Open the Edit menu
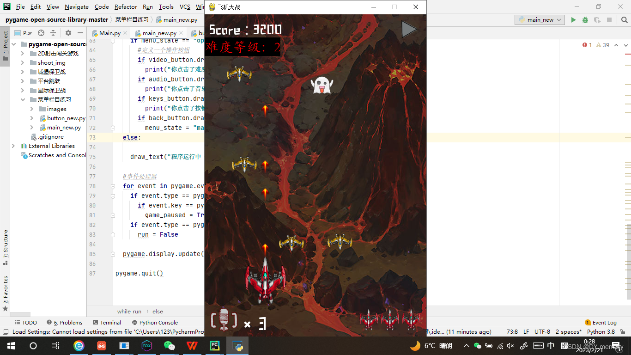Viewport: 631px width, 355px height. click(x=36, y=6)
